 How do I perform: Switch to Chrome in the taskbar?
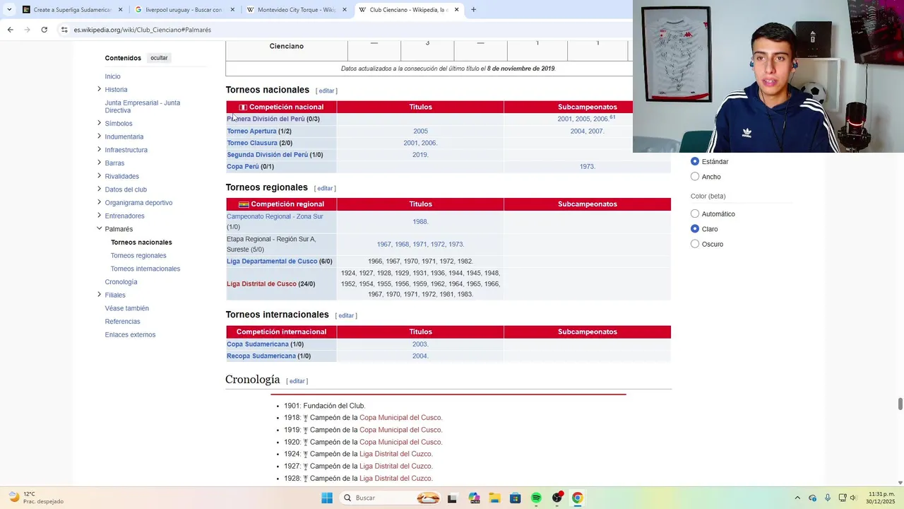pyautogui.click(x=578, y=498)
